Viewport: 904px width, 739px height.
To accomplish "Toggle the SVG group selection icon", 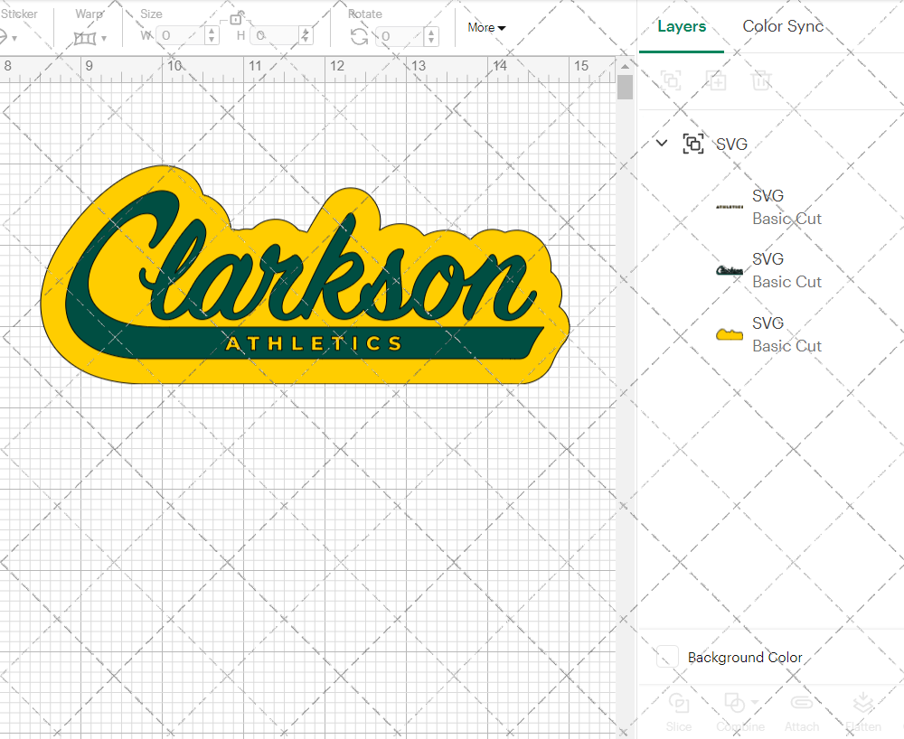I will point(692,143).
